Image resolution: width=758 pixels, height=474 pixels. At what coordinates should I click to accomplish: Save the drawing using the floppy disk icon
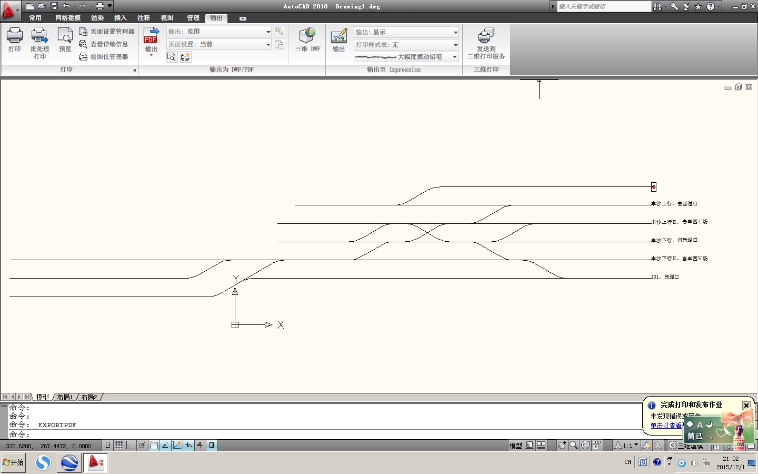pos(54,6)
